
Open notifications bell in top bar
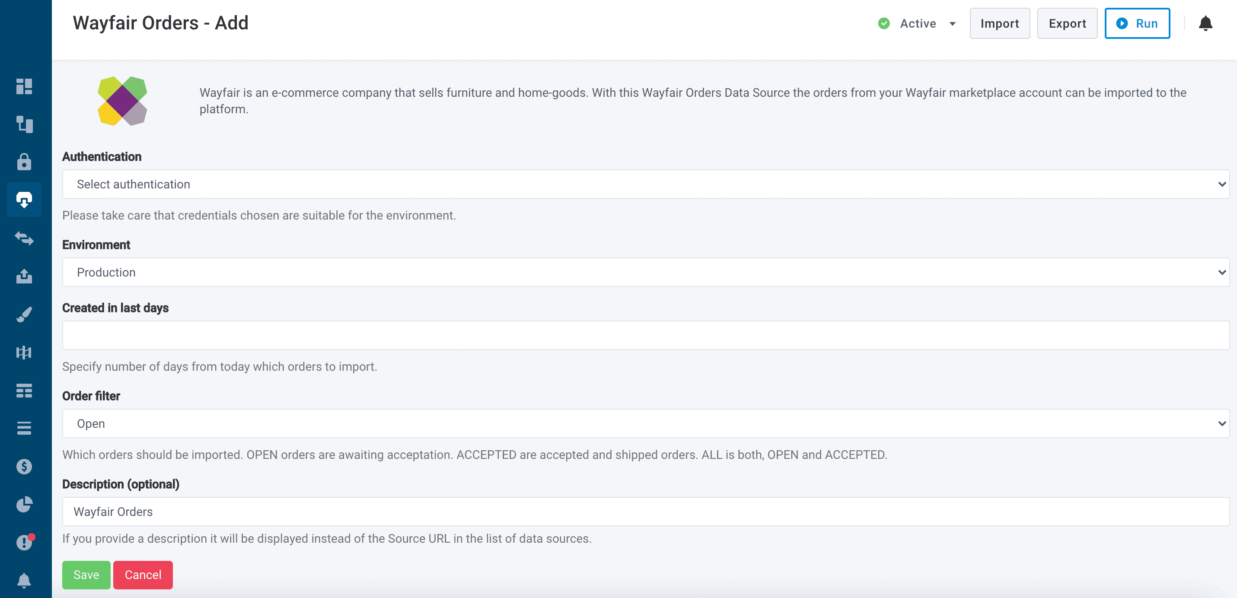tap(1205, 23)
